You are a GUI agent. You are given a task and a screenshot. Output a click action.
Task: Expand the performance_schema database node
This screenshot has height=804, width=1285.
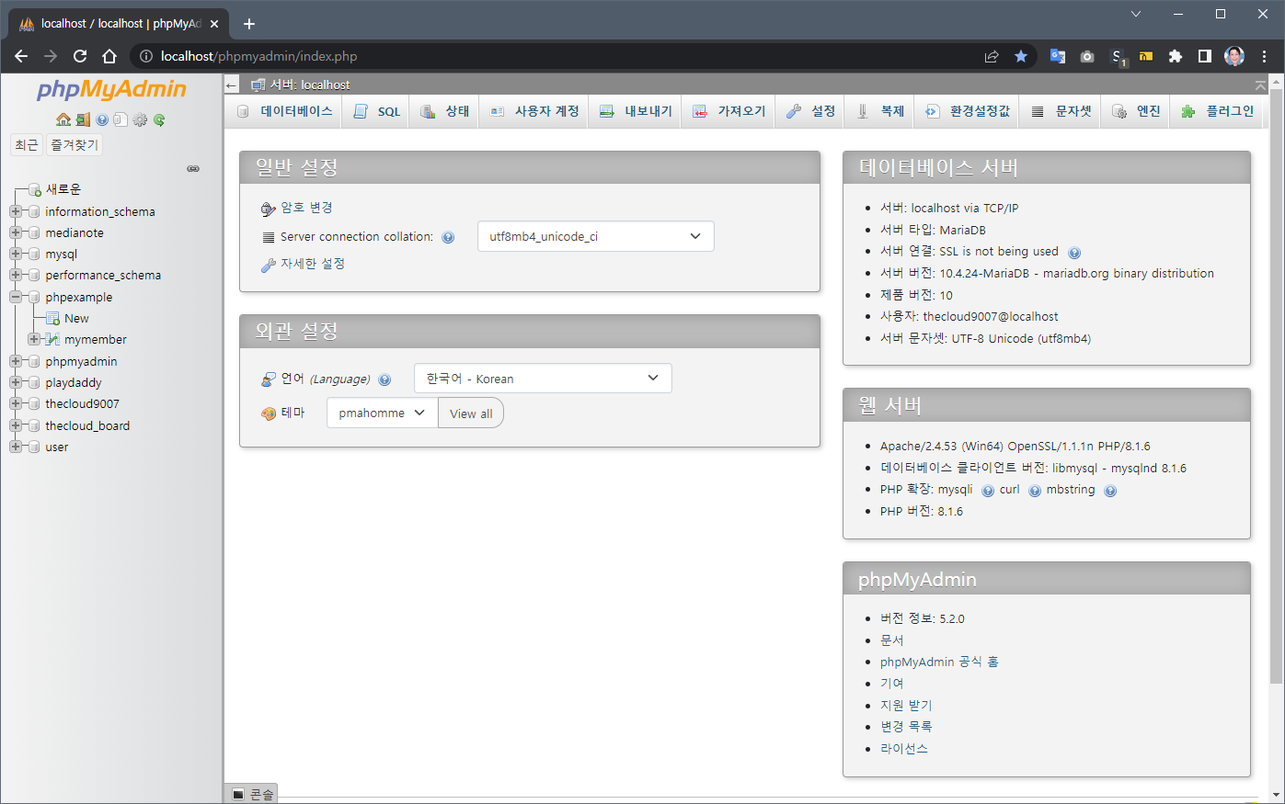click(x=16, y=275)
